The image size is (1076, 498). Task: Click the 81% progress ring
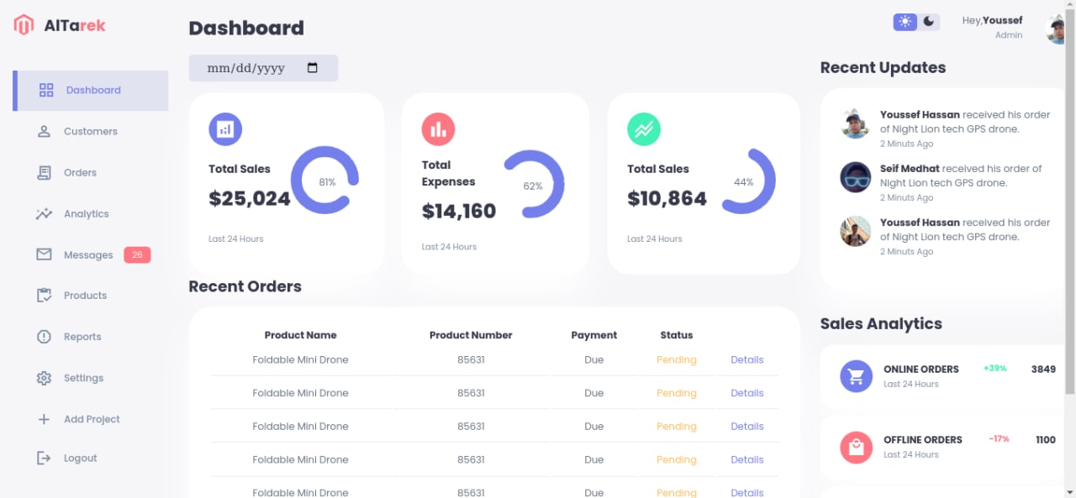[325, 181]
